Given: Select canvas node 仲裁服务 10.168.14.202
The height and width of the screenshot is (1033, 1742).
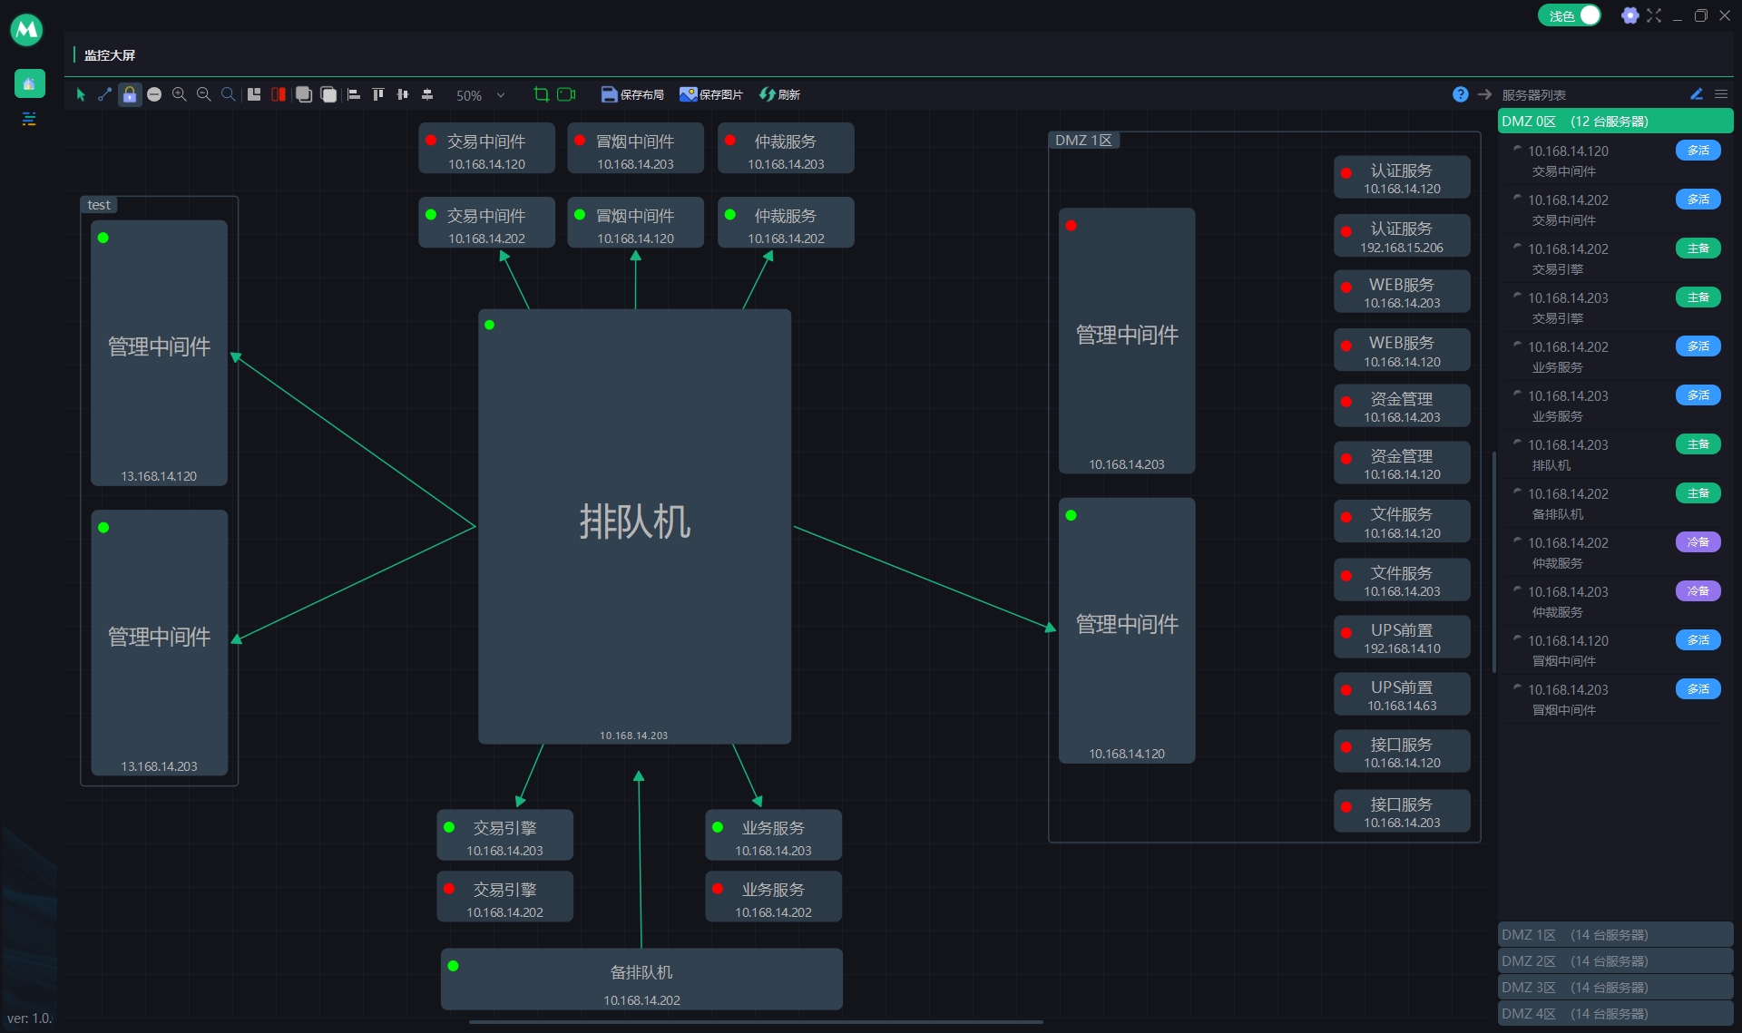Looking at the screenshot, I should pos(786,222).
